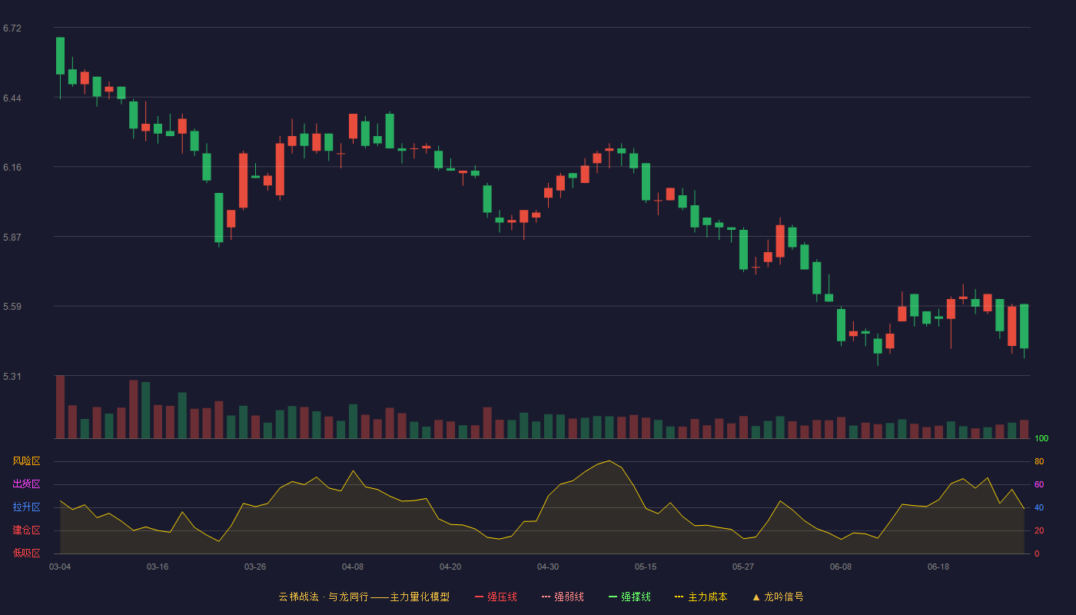The height and width of the screenshot is (615, 1076).
Task: Click the 04-30 date label
Action: (x=548, y=567)
